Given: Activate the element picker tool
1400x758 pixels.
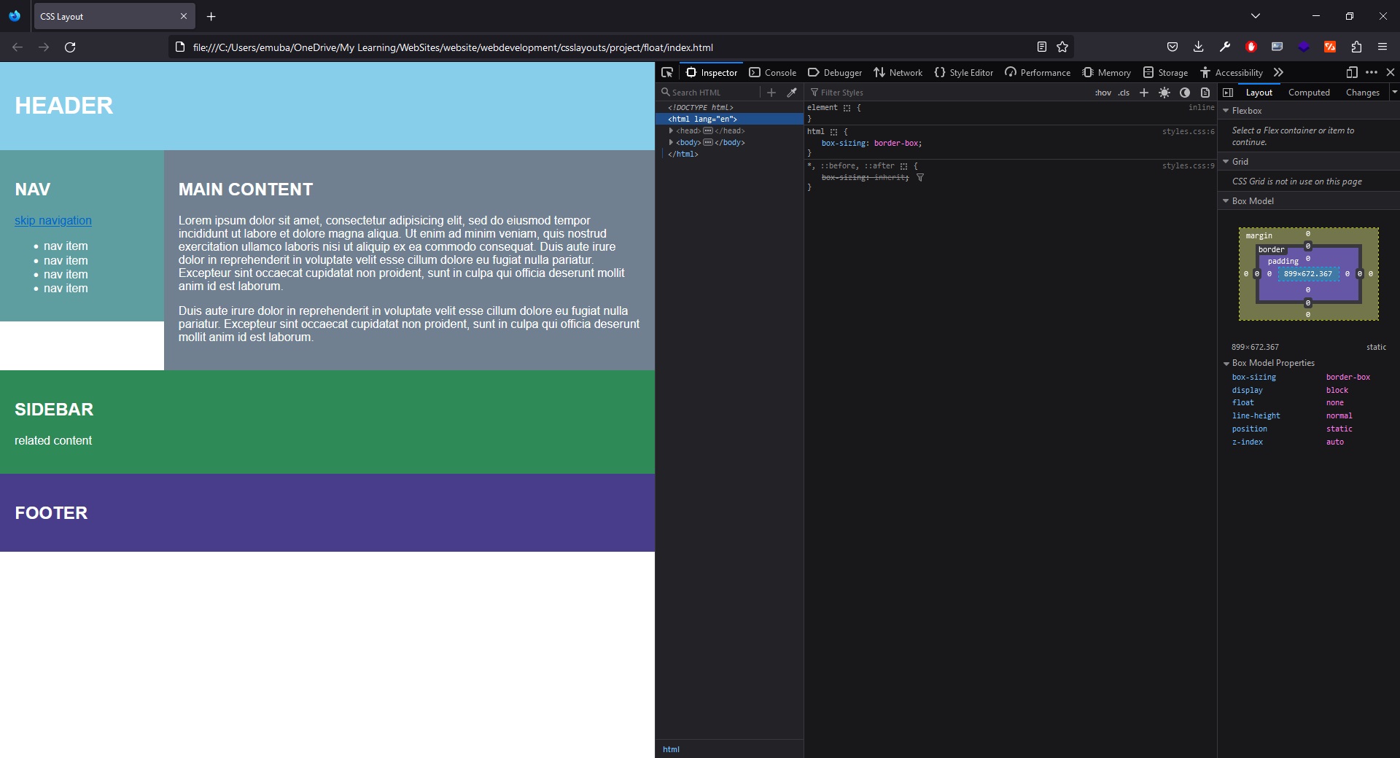Looking at the screenshot, I should click(666, 72).
